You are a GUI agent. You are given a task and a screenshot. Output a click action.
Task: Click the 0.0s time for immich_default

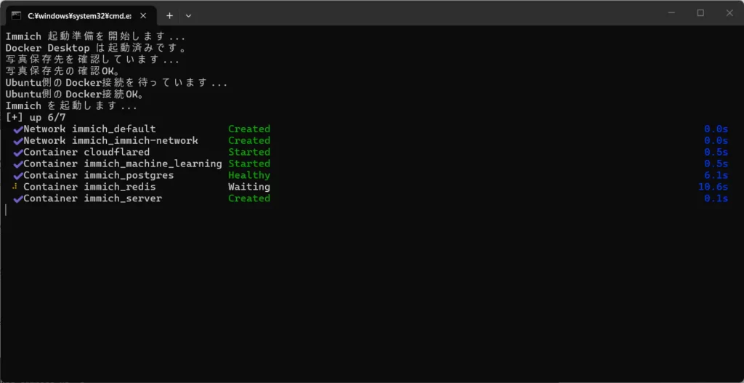pos(716,129)
